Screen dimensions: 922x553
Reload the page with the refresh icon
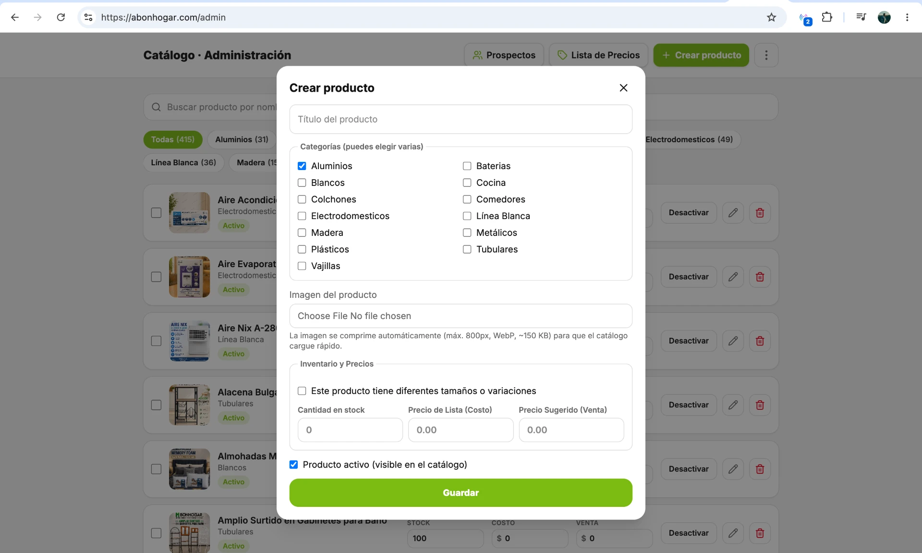pos(61,17)
